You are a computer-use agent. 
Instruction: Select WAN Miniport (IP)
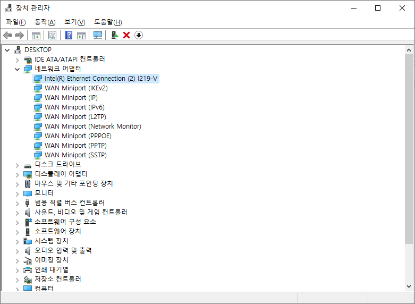tap(71, 98)
